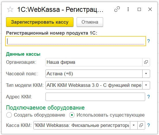Show help for the Адрес ККМ field
The height and width of the screenshot is (135, 159).
pyautogui.click(x=149, y=97)
